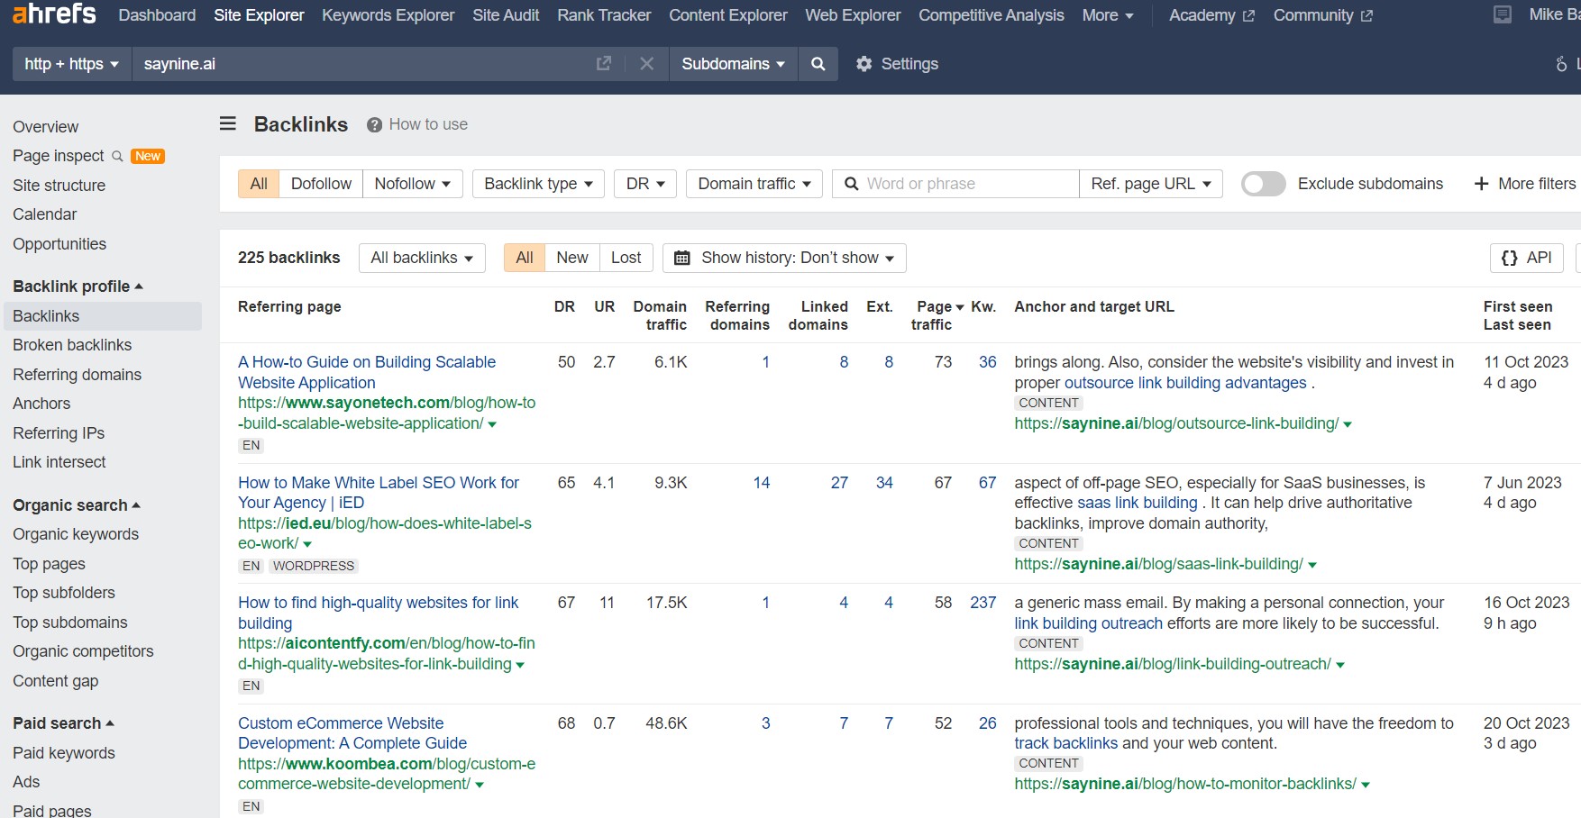Open Competitive Analysis tab
The width and height of the screenshot is (1581, 818).
coord(991,15)
